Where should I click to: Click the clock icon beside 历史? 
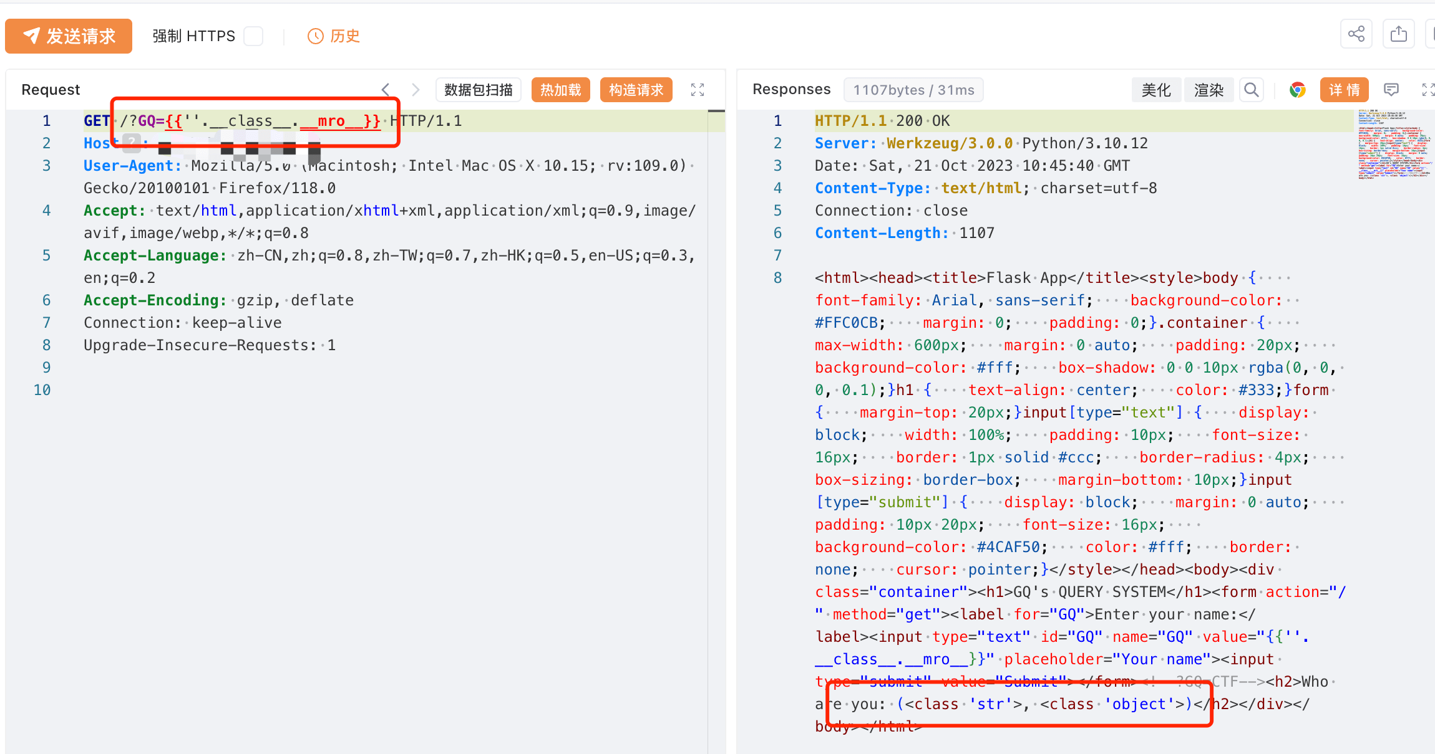pyautogui.click(x=316, y=36)
